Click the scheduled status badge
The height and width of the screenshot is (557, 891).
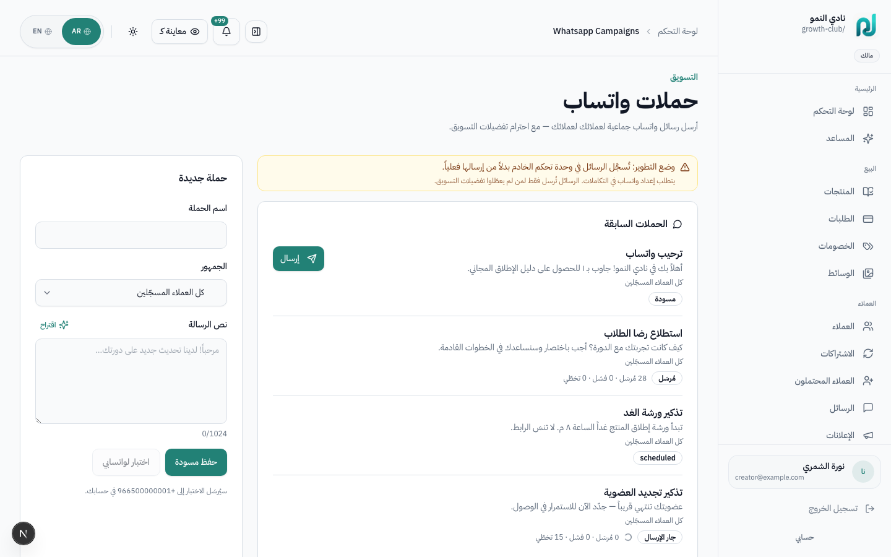tap(658, 458)
